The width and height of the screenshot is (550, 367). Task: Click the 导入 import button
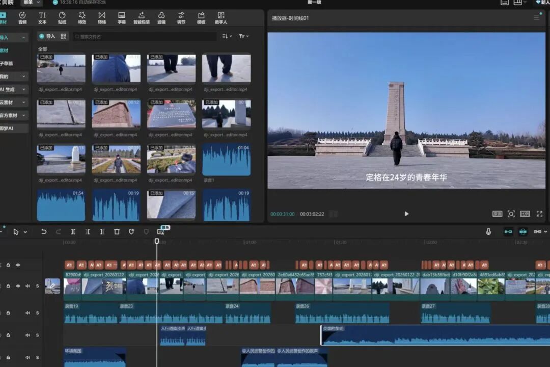(47, 36)
